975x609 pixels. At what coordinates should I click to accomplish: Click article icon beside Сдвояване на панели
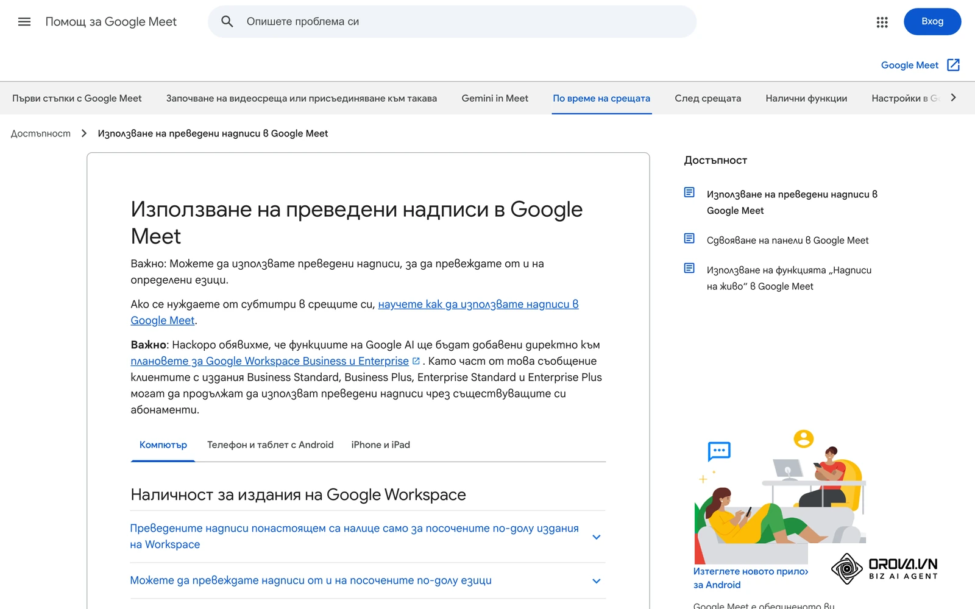point(689,239)
